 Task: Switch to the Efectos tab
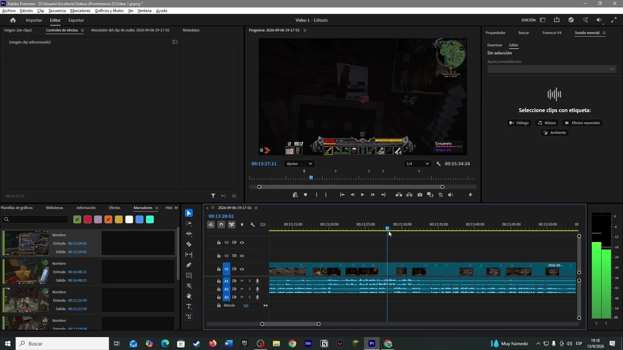pos(114,208)
